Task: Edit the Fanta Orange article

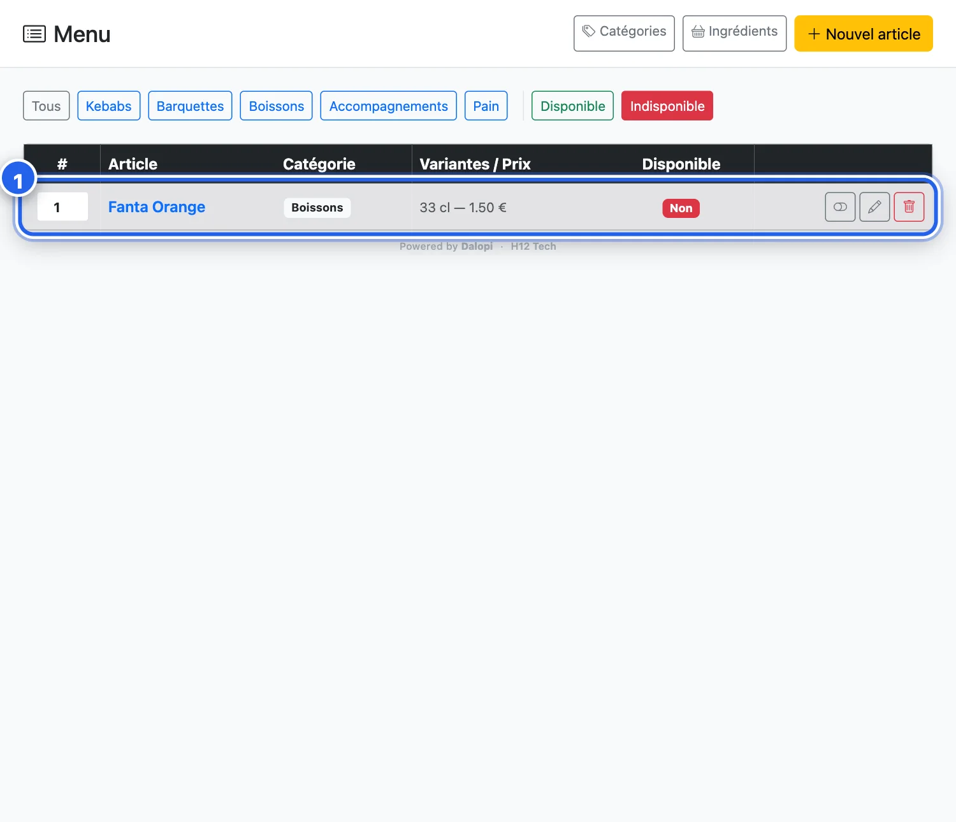Action: pos(874,207)
